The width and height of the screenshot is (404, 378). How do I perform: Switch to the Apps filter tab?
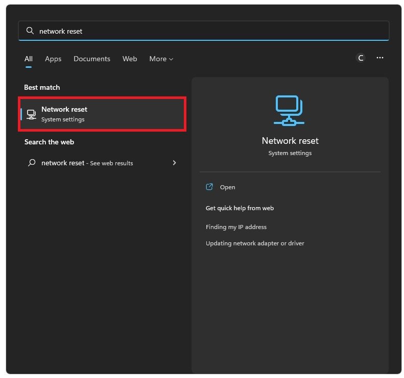click(53, 59)
